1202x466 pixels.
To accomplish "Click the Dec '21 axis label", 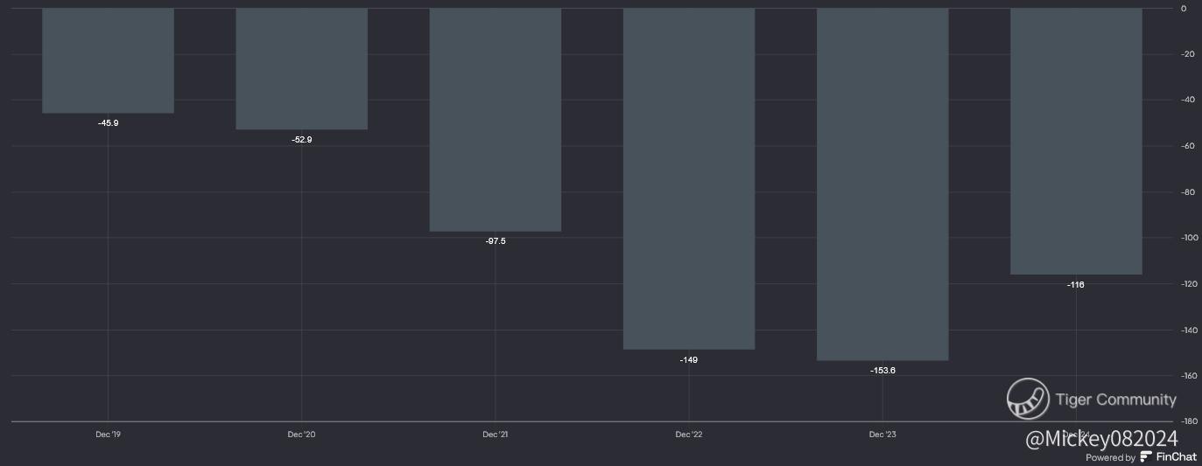I will 495,435.
